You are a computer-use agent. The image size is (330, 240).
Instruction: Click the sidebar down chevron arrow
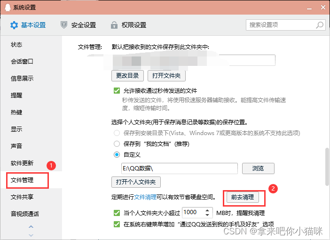pyautogui.click(x=31, y=235)
